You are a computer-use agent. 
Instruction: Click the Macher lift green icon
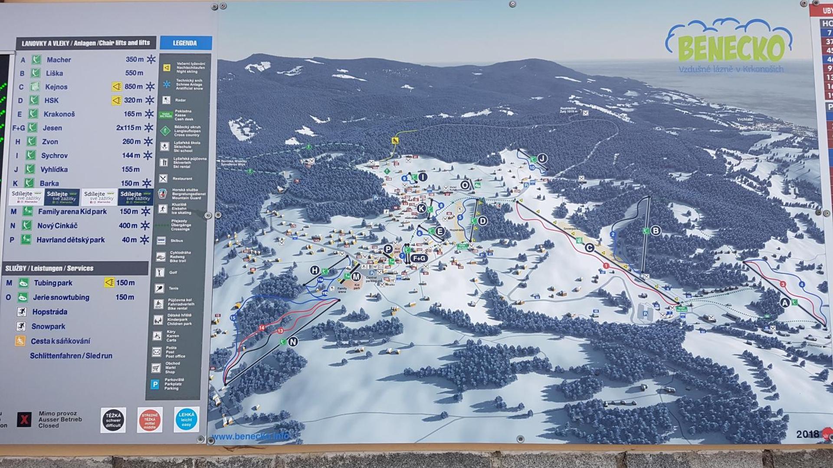point(36,59)
